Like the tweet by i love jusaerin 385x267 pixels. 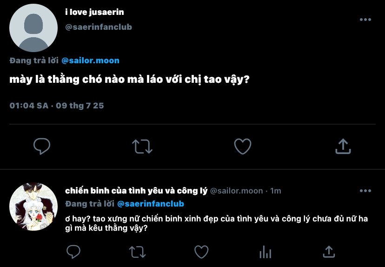click(x=243, y=146)
